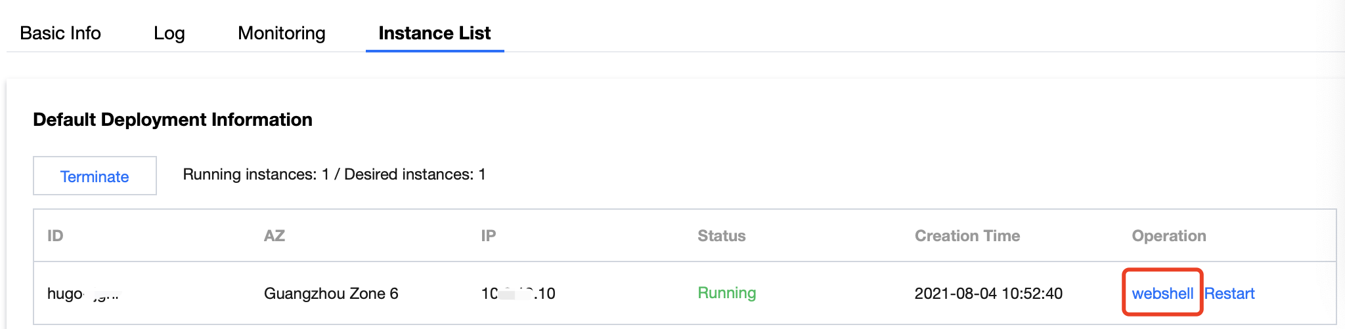Screen dimensions: 1345x329
Task: Click the IP column header
Action: click(x=488, y=236)
